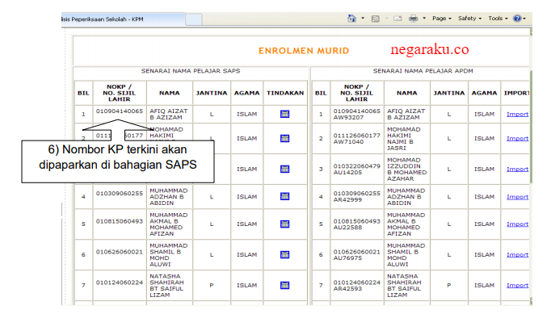Open the Page menu
The width and height of the screenshot is (551, 314).
click(x=442, y=19)
